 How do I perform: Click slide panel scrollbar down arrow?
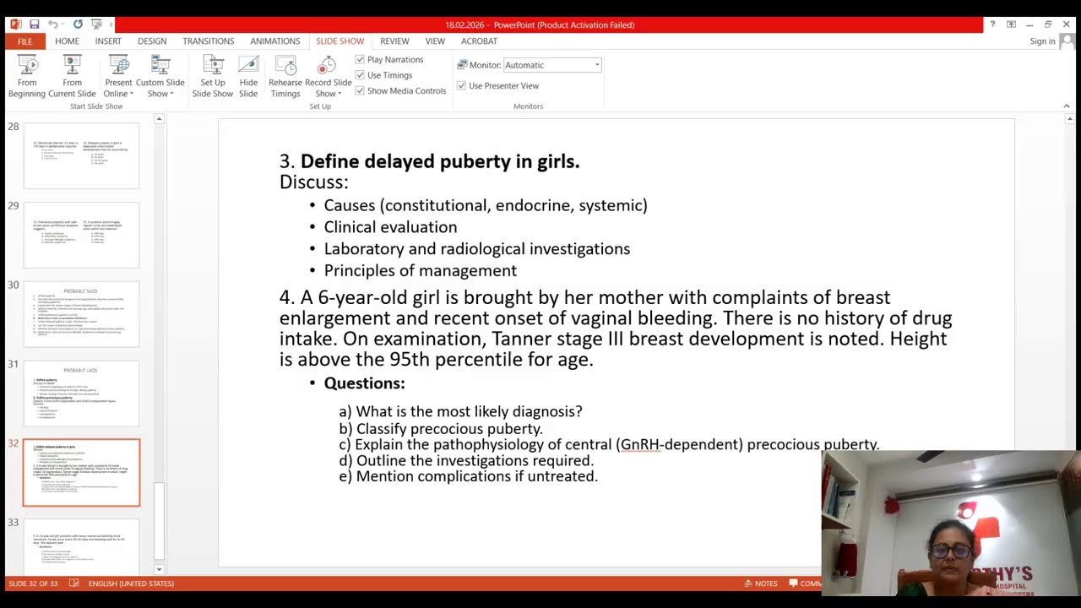coord(159,569)
